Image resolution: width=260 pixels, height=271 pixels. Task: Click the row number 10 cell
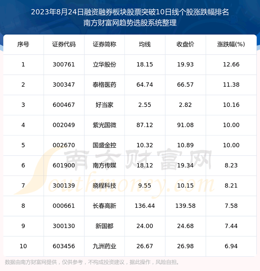click(23, 246)
